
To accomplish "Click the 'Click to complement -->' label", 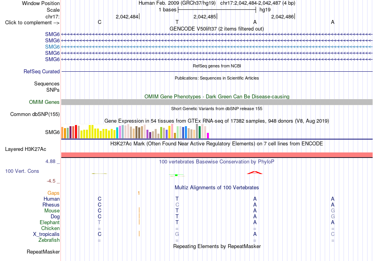I will [32, 23].
